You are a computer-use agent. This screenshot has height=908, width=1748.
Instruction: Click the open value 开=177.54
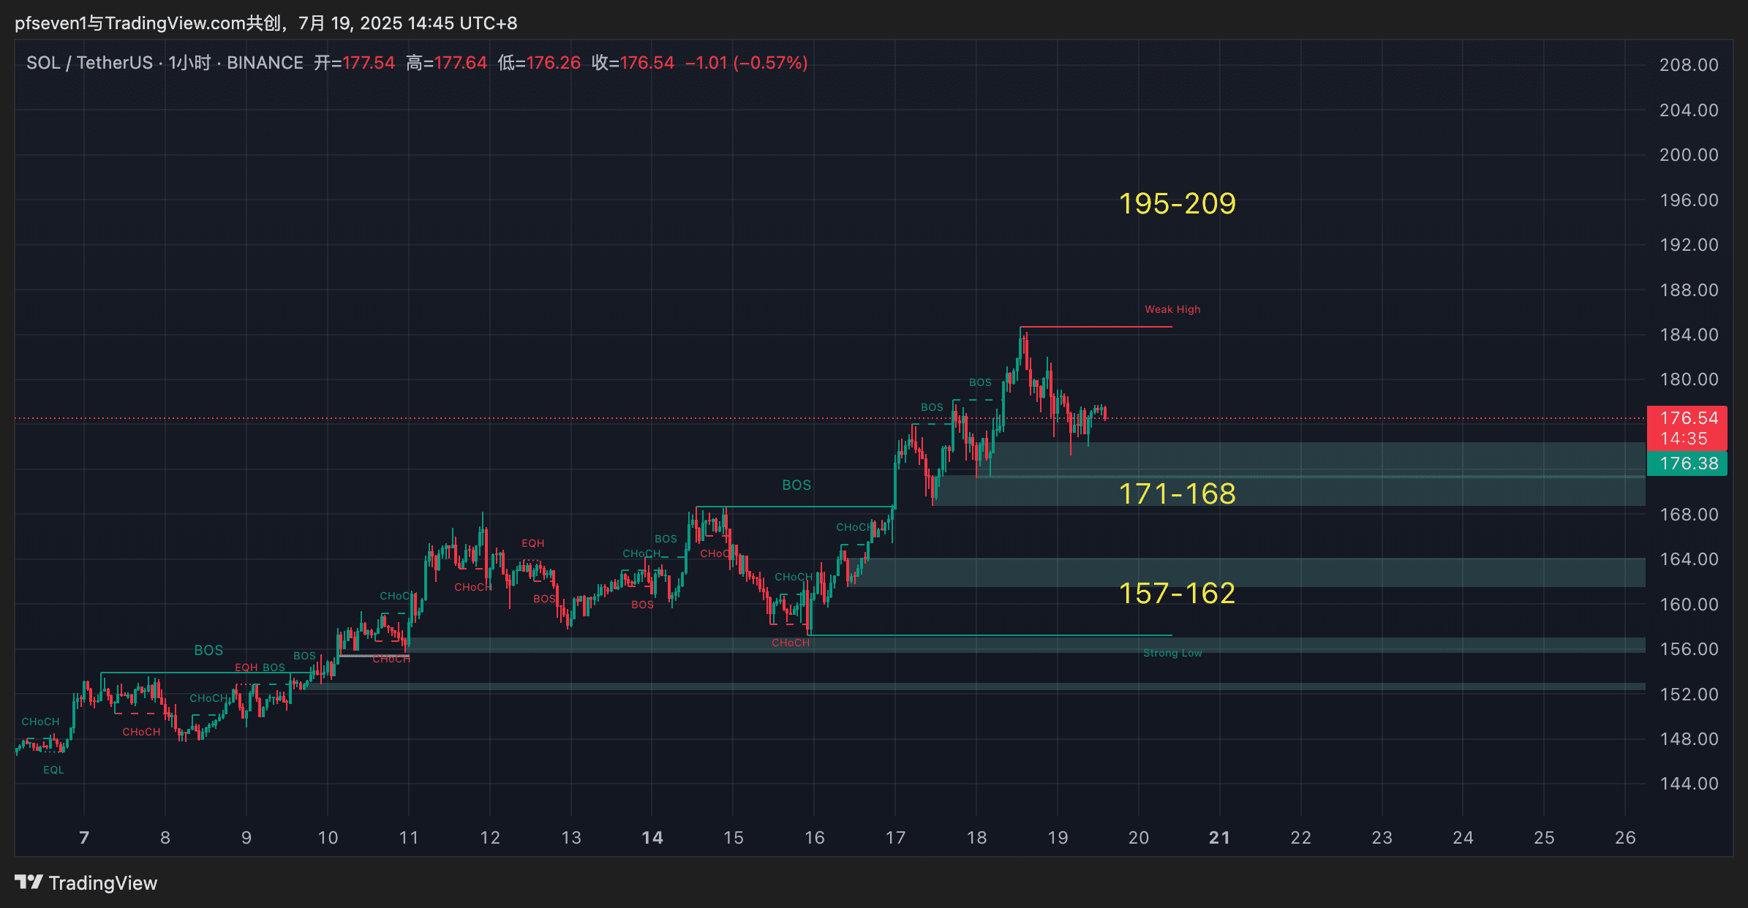354,63
